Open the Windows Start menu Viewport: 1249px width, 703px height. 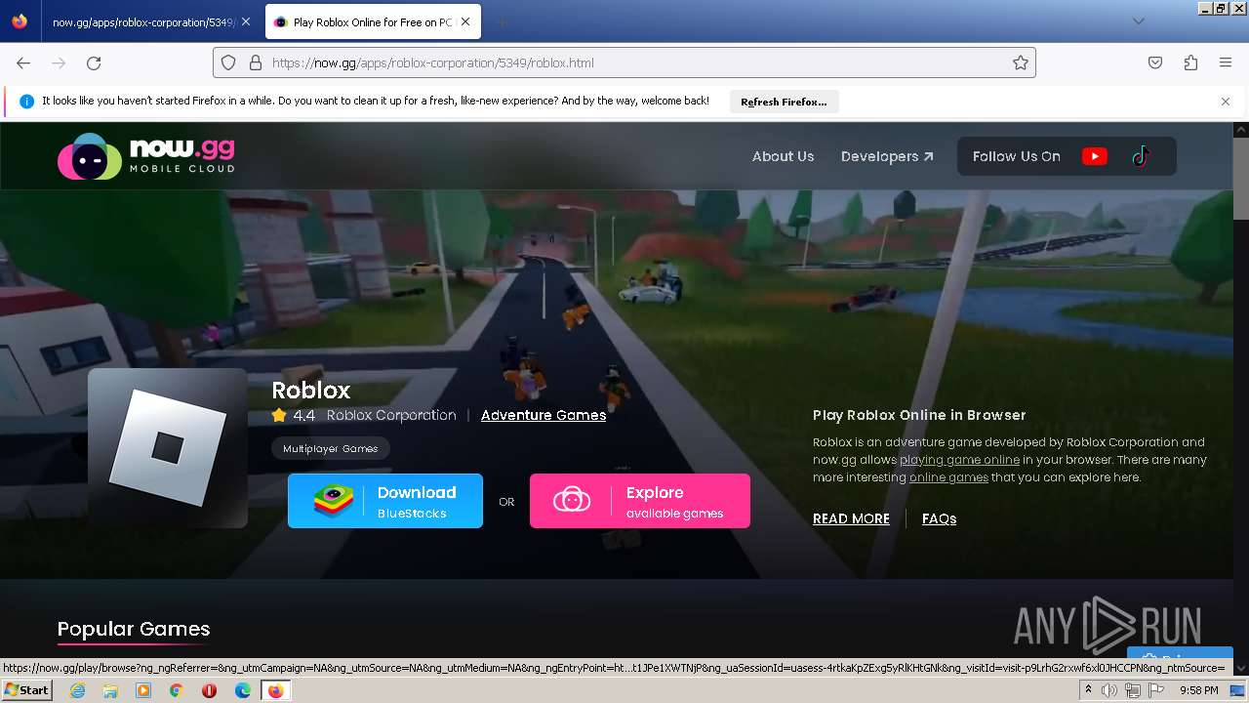pyautogui.click(x=26, y=690)
